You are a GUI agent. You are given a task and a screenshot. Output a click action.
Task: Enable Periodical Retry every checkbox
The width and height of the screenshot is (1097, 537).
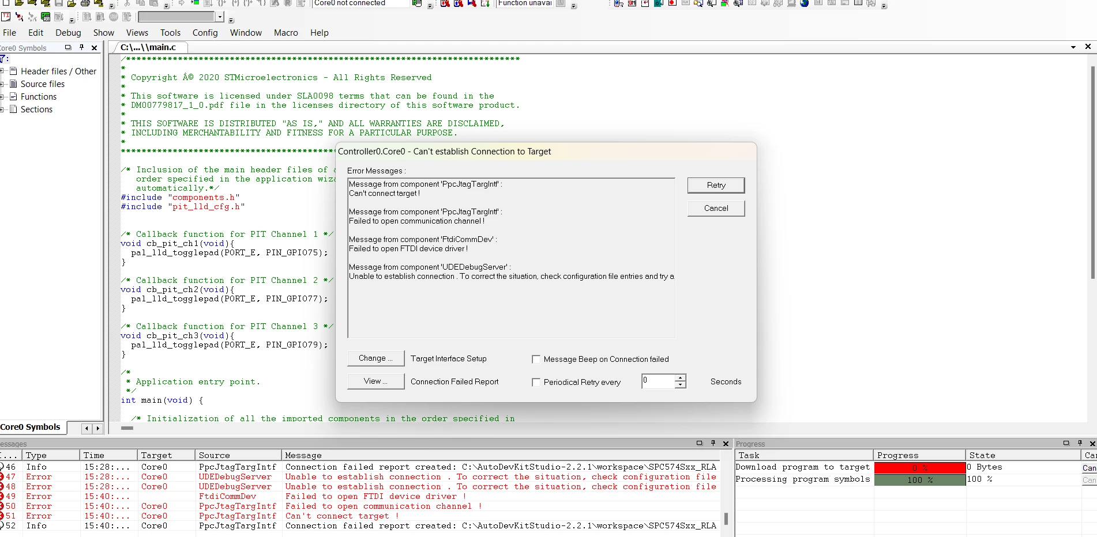click(536, 382)
